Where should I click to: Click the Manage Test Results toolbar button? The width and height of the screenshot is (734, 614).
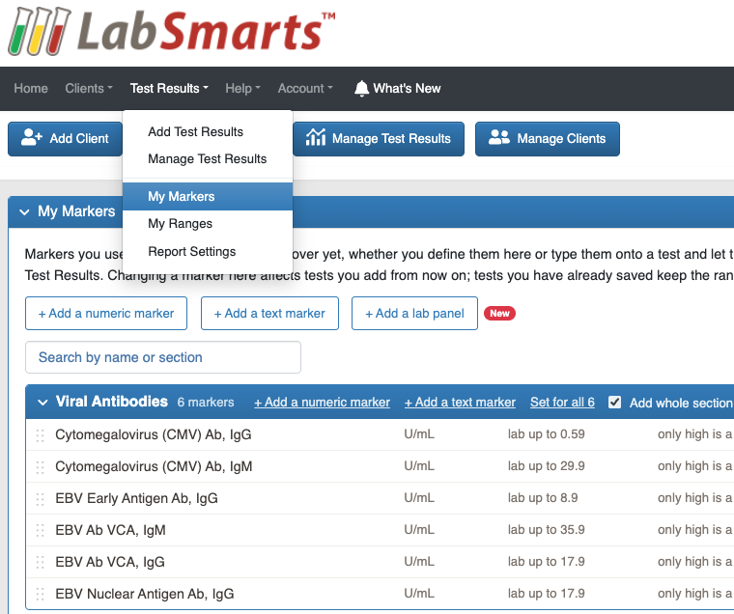click(379, 138)
